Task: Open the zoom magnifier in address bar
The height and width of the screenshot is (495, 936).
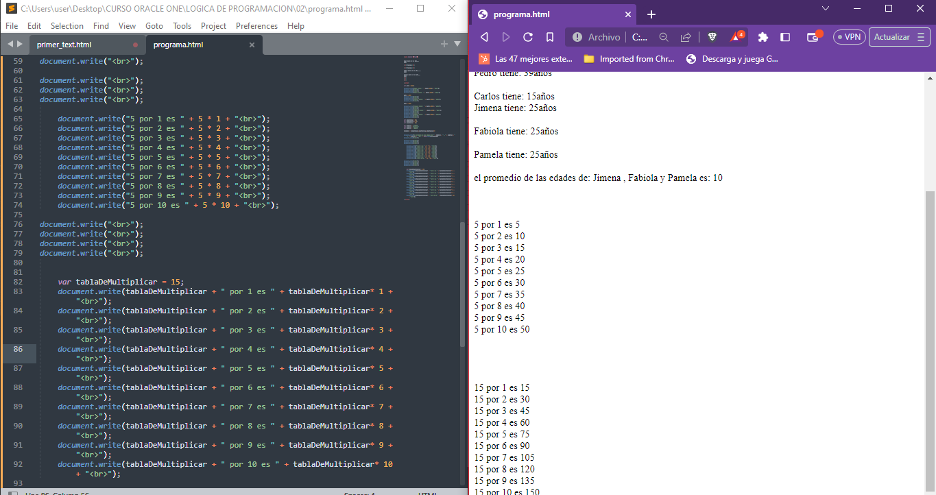Action: point(664,37)
